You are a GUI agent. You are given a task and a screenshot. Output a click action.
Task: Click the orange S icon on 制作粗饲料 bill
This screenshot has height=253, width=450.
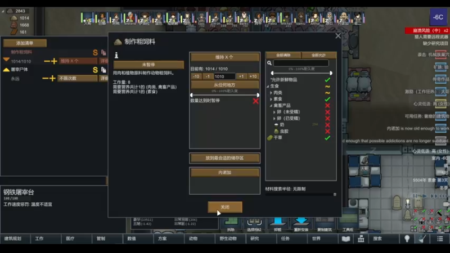tap(95, 52)
